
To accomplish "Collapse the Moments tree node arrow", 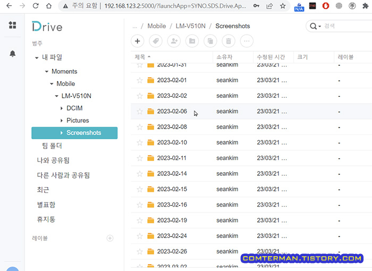I will click(47, 71).
